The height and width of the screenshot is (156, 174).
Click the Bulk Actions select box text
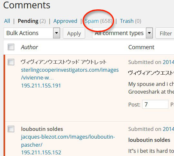(x=22, y=33)
